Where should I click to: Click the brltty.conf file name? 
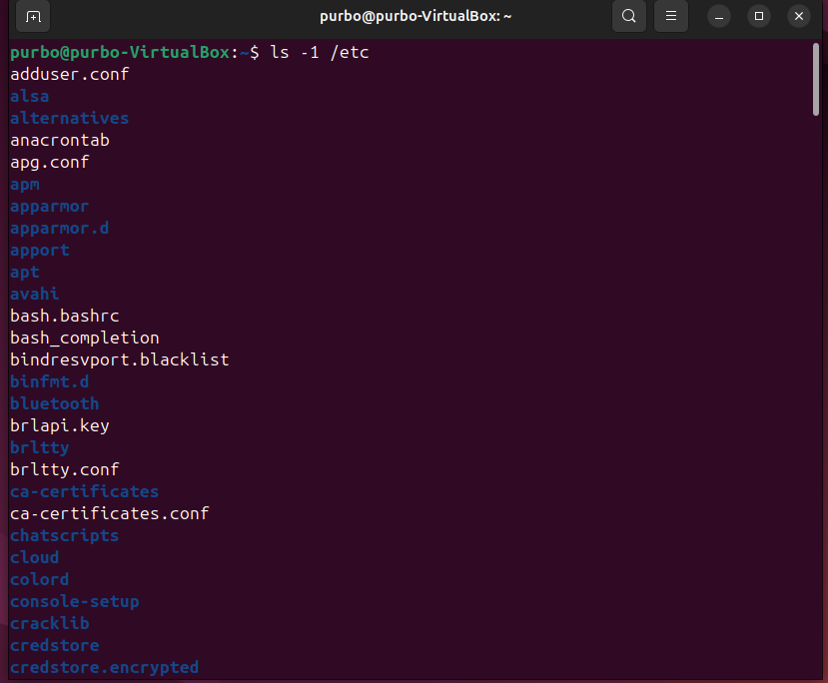pyautogui.click(x=65, y=469)
